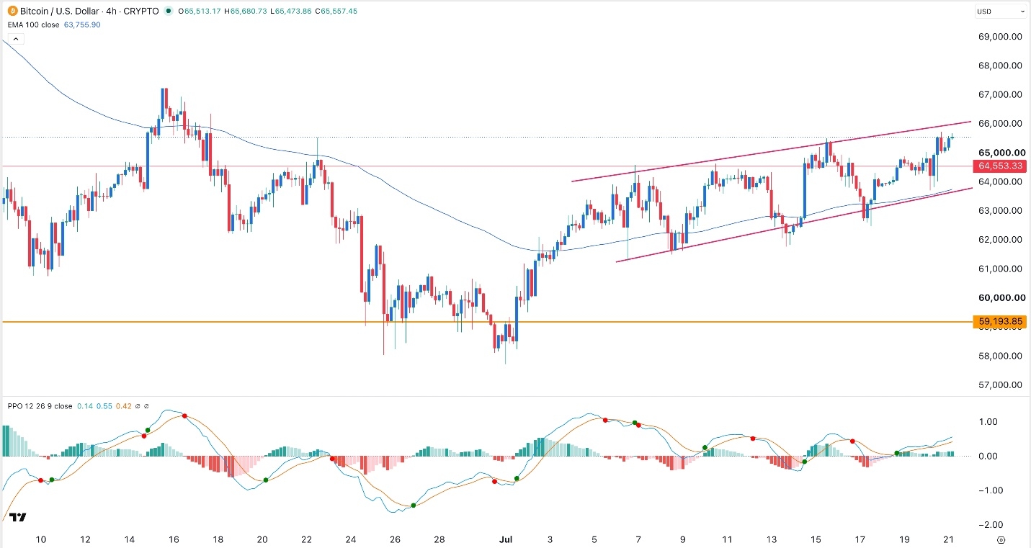1031x548 pixels.
Task: Click the red 64,553.33 price label
Action: point(999,166)
